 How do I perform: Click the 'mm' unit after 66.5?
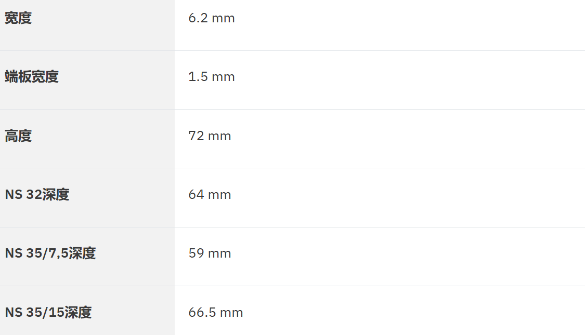(231, 313)
